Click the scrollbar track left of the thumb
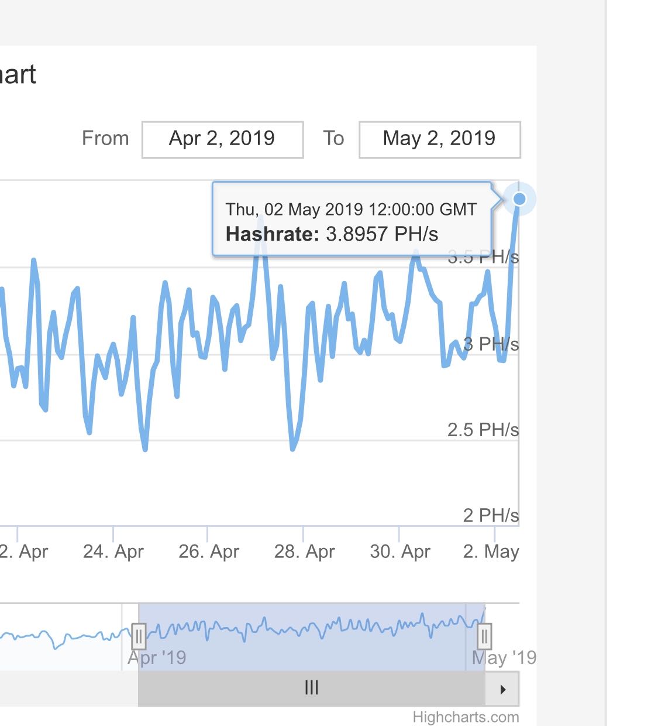 click(70, 689)
